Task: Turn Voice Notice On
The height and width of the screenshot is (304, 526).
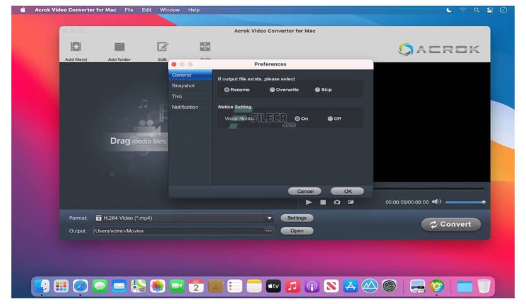Action: coord(297,119)
